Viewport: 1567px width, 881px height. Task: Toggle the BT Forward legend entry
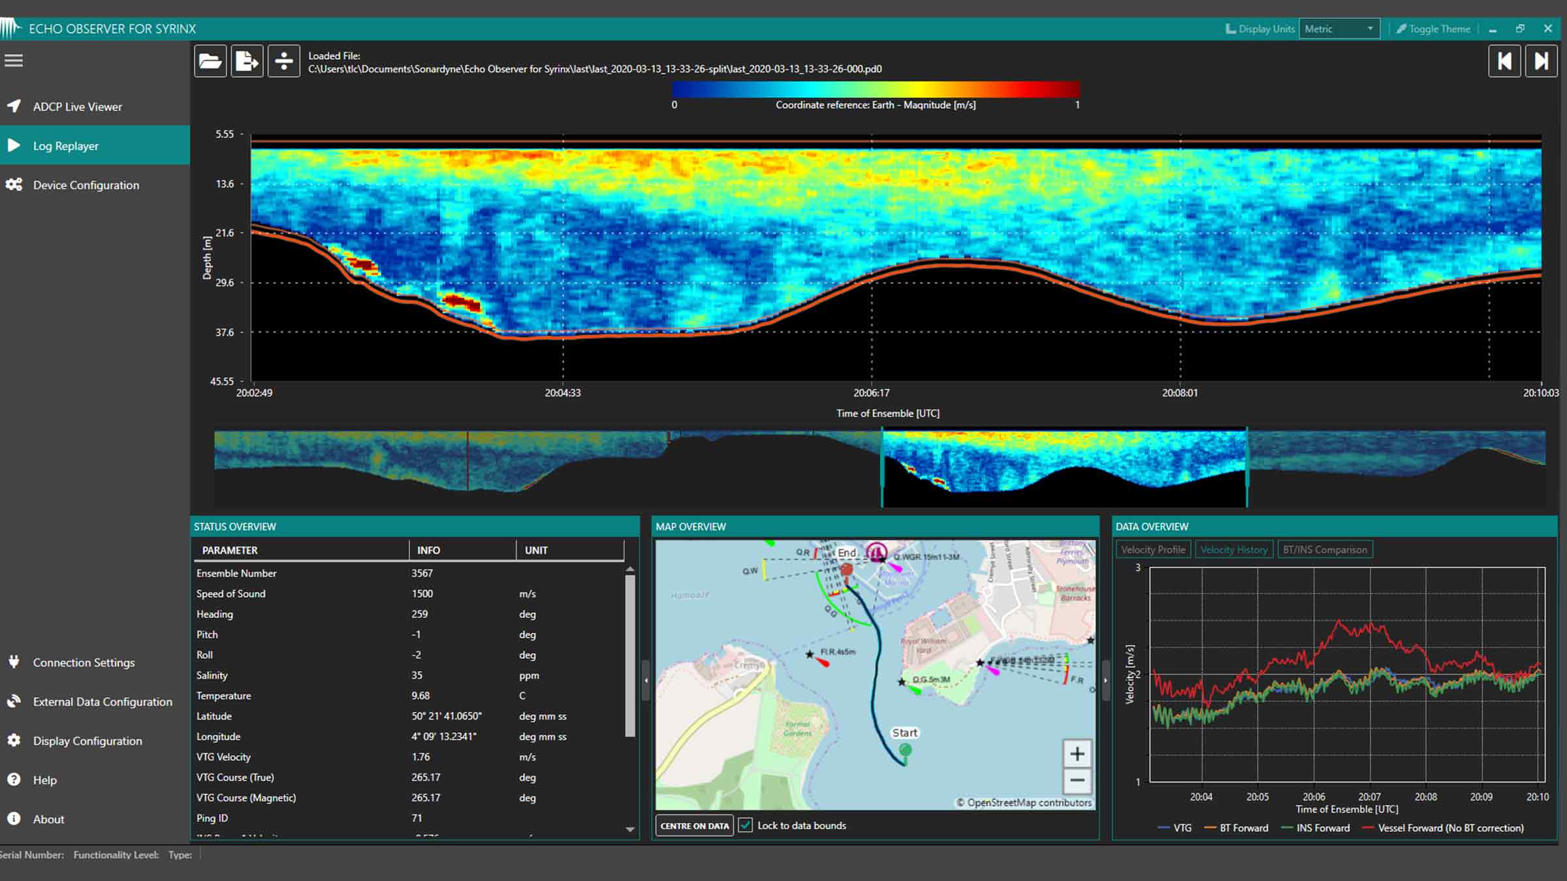tap(1236, 827)
